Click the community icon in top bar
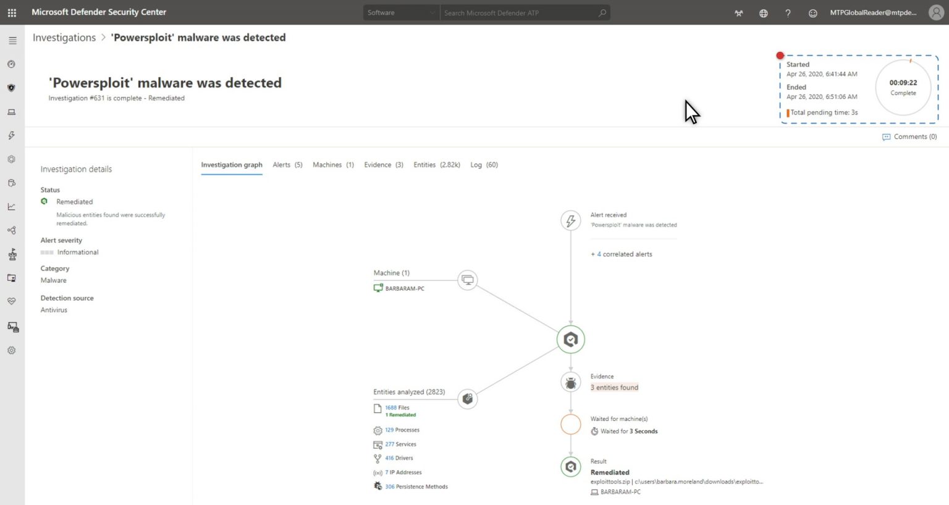This screenshot has height=505, width=949. (x=739, y=12)
